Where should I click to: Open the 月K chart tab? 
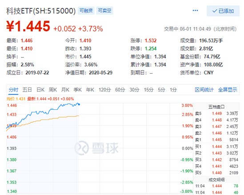pyautogui.click(x=65, y=90)
